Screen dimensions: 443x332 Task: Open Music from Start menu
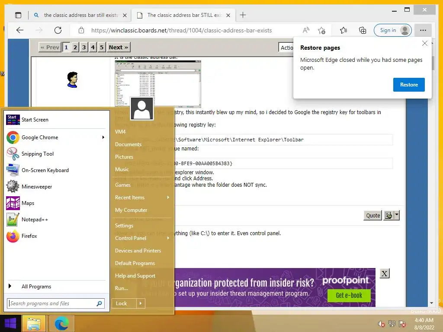tap(122, 169)
